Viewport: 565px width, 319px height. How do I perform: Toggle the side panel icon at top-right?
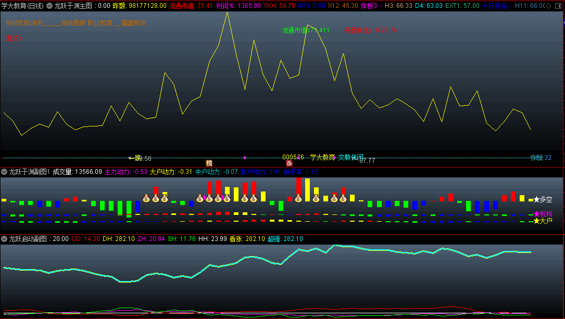558,6
